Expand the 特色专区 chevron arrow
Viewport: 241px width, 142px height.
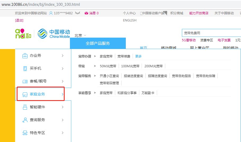click(x=63, y=133)
